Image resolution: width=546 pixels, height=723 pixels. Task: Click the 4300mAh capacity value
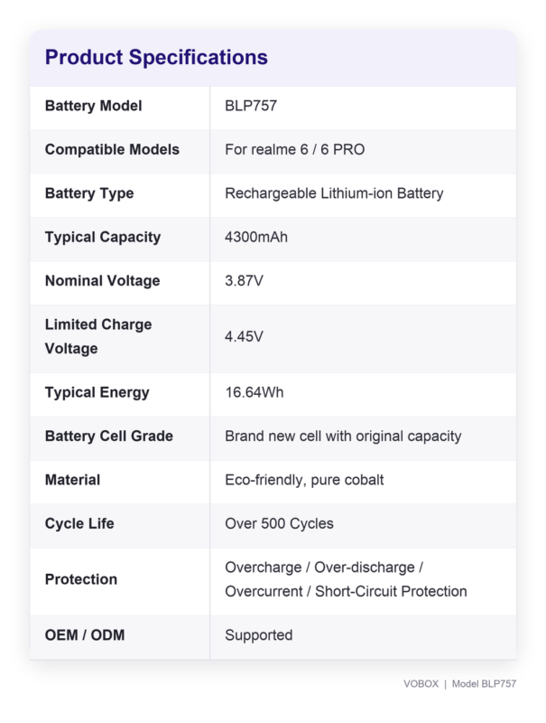coord(256,237)
